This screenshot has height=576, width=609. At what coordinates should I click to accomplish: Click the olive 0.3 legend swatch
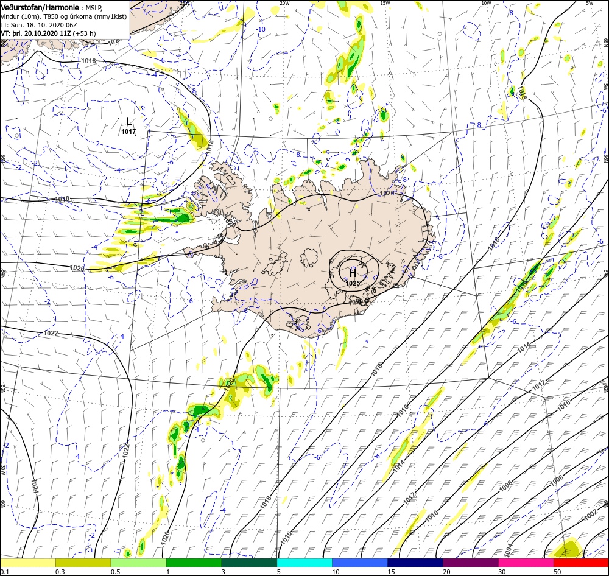tap(83, 563)
